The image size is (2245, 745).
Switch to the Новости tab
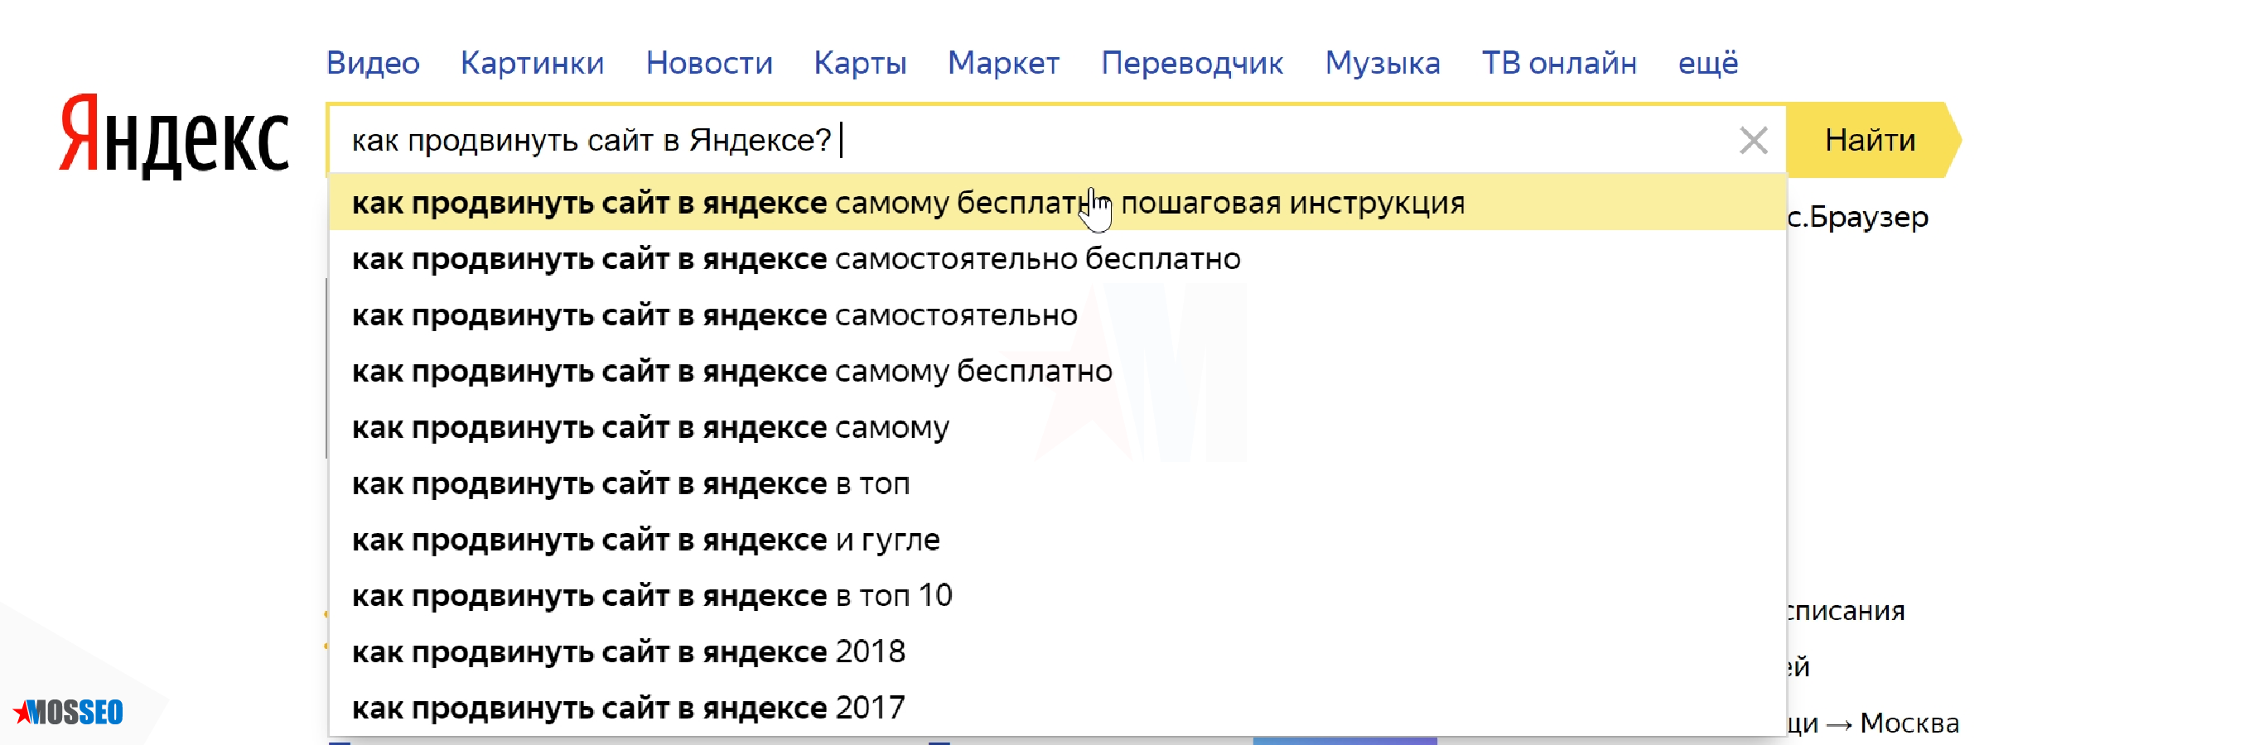pyautogui.click(x=708, y=62)
